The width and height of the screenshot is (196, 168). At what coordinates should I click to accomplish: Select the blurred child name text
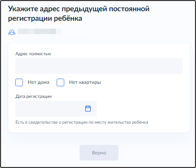40,31
